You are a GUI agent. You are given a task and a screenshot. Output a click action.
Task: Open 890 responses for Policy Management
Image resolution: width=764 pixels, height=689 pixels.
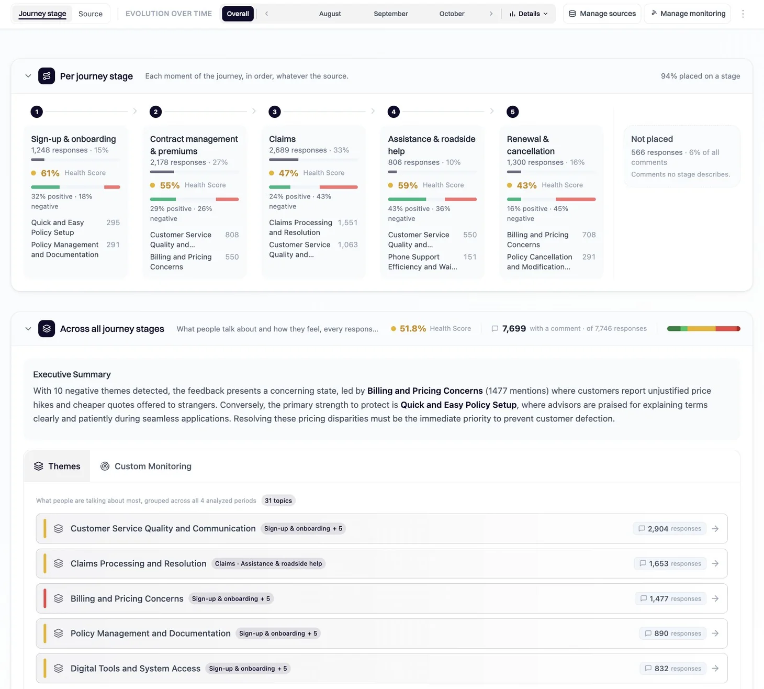672,634
